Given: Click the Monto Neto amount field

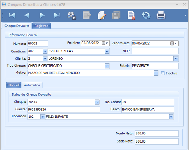Looking at the screenshot, I should tap(156, 133).
